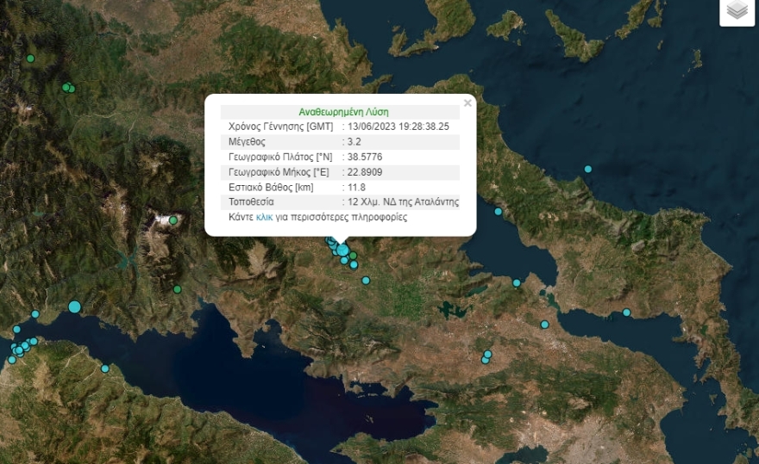Image resolution: width=759 pixels, height=464 pixels.
Task: Select the large earthquake marker under the popup
Action: tap(342, 250)
